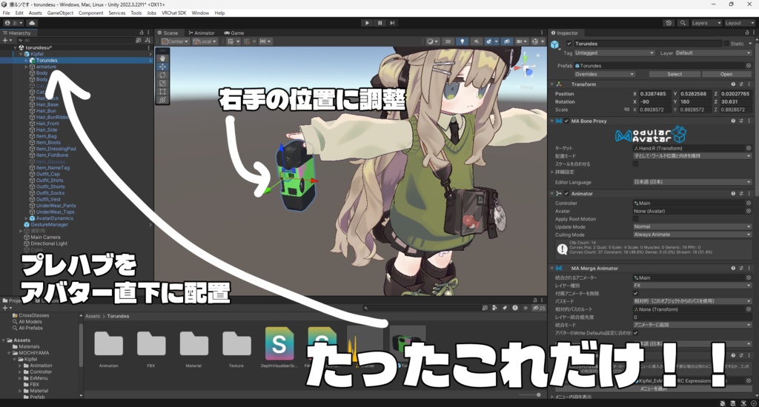759x407 pixels.
Task: Open the snap increment settings icon
Action: pos(265,41)
